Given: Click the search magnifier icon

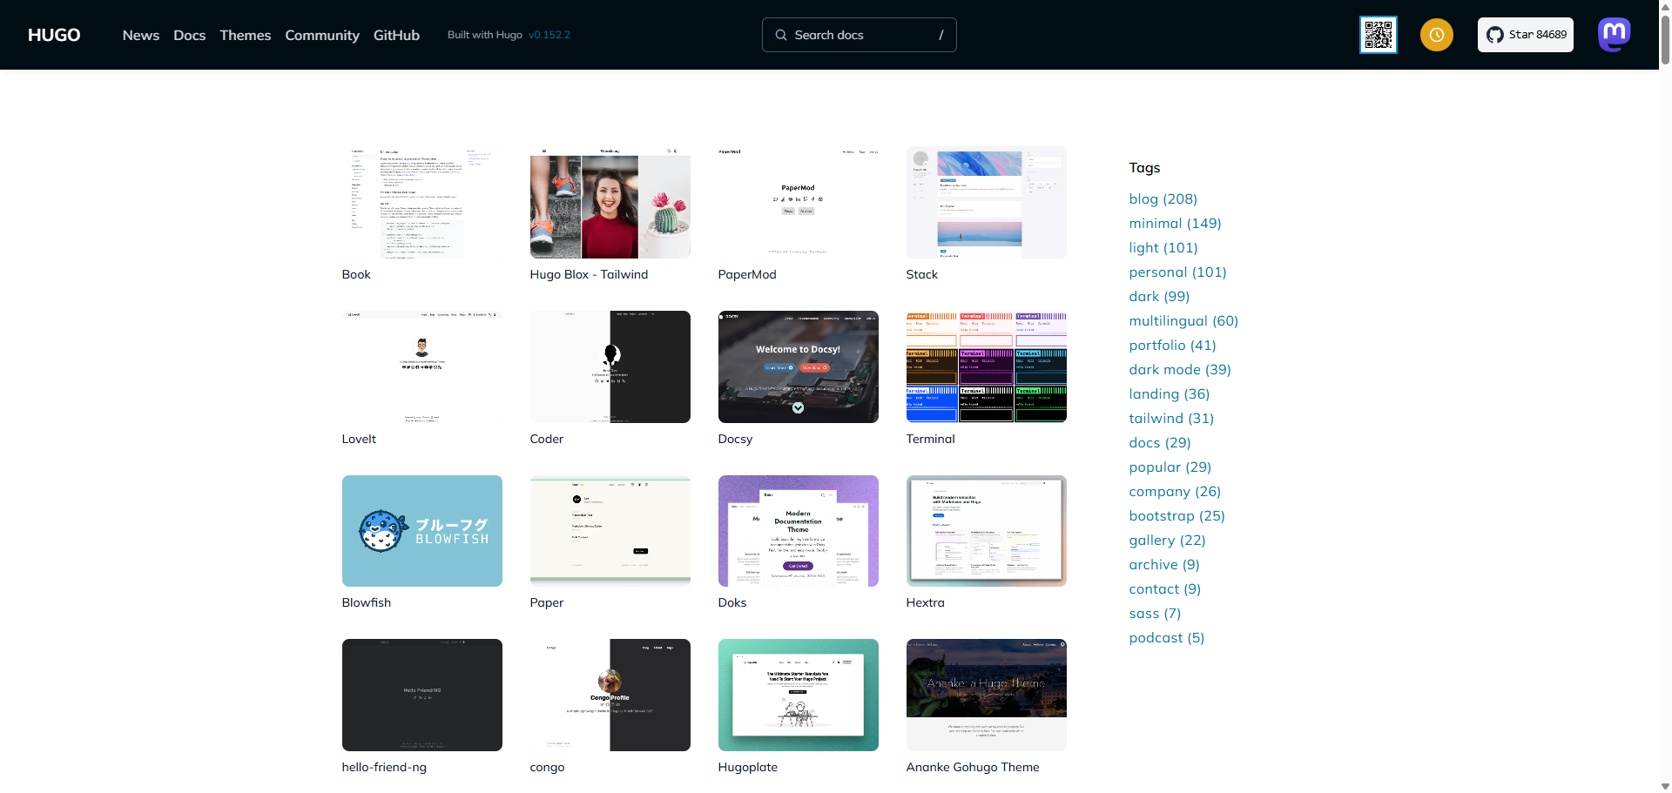Looking at the screenshot, I should coord(781,35).
